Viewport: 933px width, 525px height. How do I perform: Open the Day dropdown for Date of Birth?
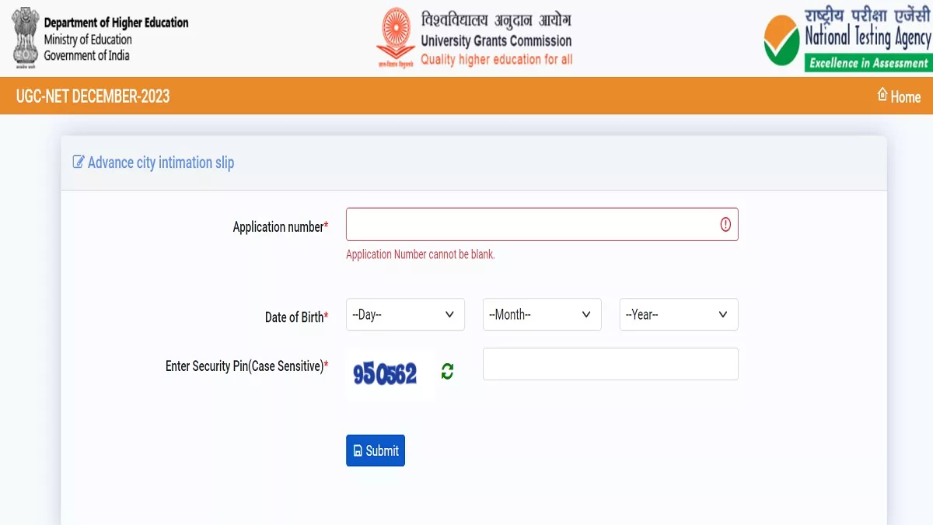tap(405, 314)
